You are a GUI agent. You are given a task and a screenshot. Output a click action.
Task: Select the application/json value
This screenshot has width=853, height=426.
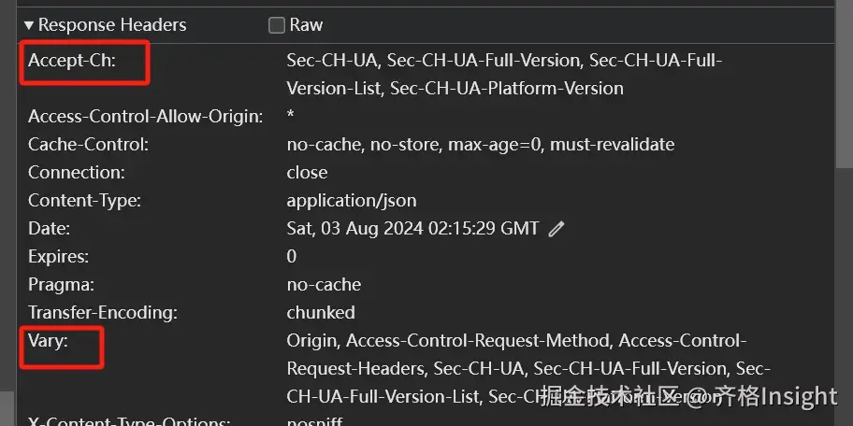pos(352,201)
